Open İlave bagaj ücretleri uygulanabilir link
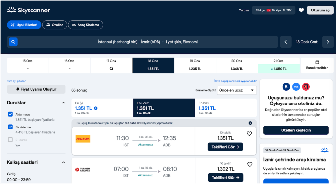336x184 pixels. pyautogui.click(x=235, y=81)
